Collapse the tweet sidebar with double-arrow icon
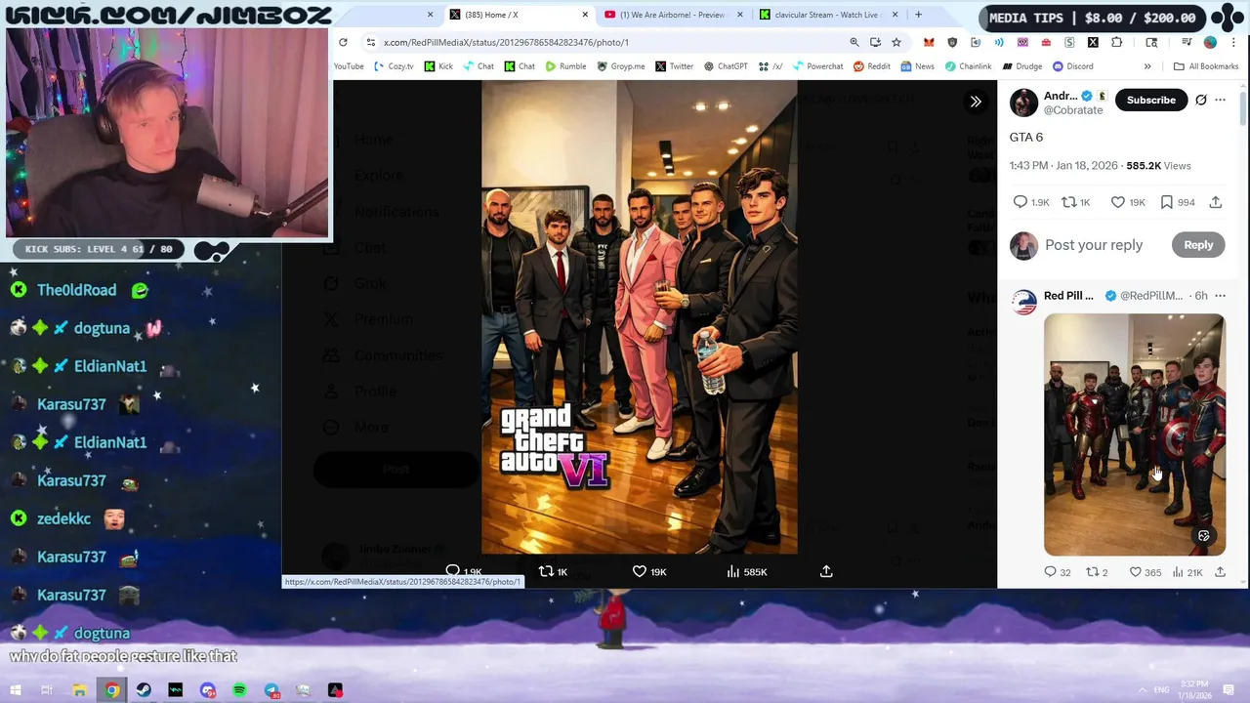Image resolution: width=1250 pixels, height=703 pixels. click(976, 102)
